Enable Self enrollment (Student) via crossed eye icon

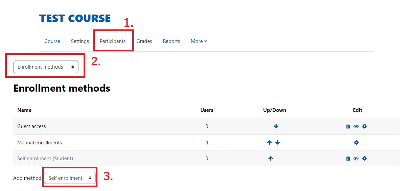point(356,159)
